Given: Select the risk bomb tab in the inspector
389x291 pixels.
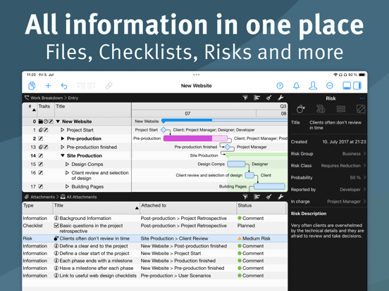Looking at the screenshot, I should tap(301, 109).
